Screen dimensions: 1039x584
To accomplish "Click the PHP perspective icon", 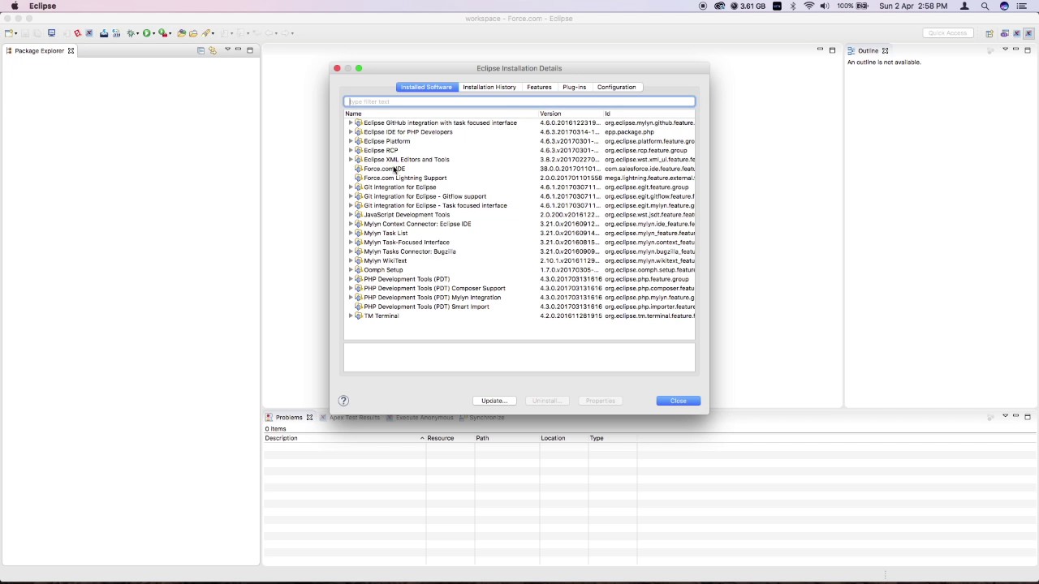I will (x=1005, y=33).
